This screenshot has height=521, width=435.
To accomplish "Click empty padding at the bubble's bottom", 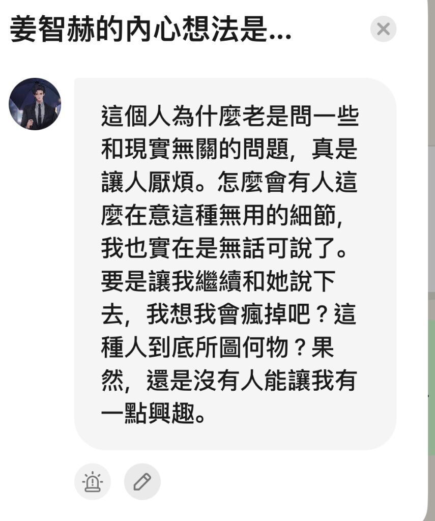I will coord(235,437).
